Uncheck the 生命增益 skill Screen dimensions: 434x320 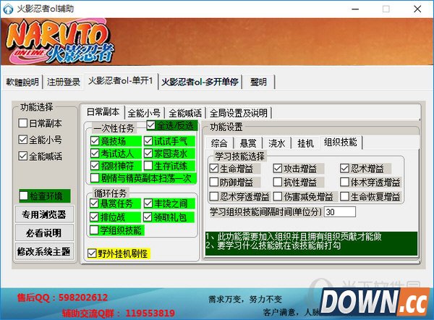coord(214,168)
